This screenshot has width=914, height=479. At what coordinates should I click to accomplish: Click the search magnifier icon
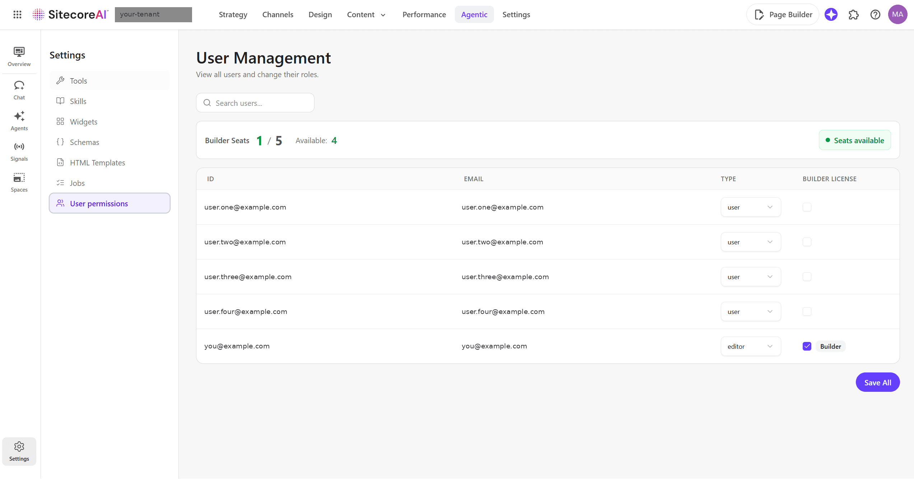[x=207, y=103]
